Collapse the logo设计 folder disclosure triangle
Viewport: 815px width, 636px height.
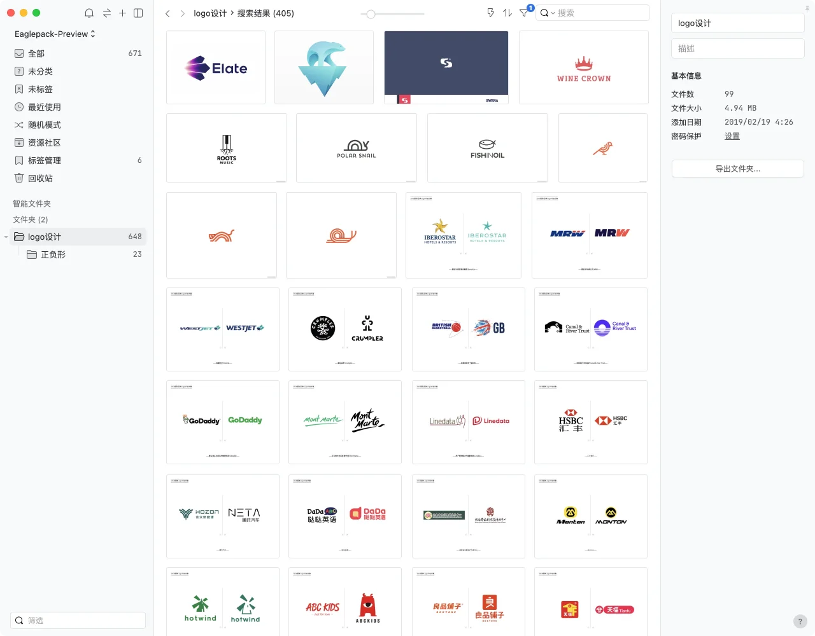6,237
